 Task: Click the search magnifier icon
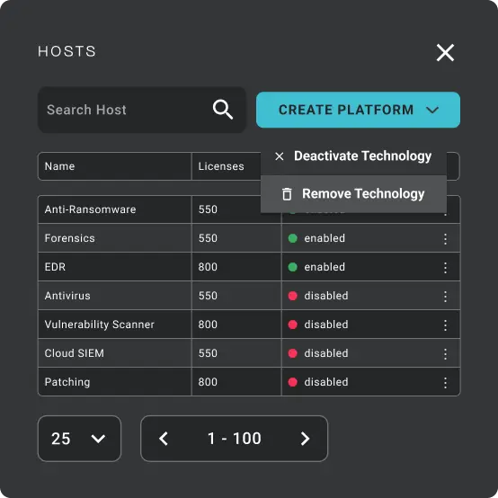pos(223,110)
